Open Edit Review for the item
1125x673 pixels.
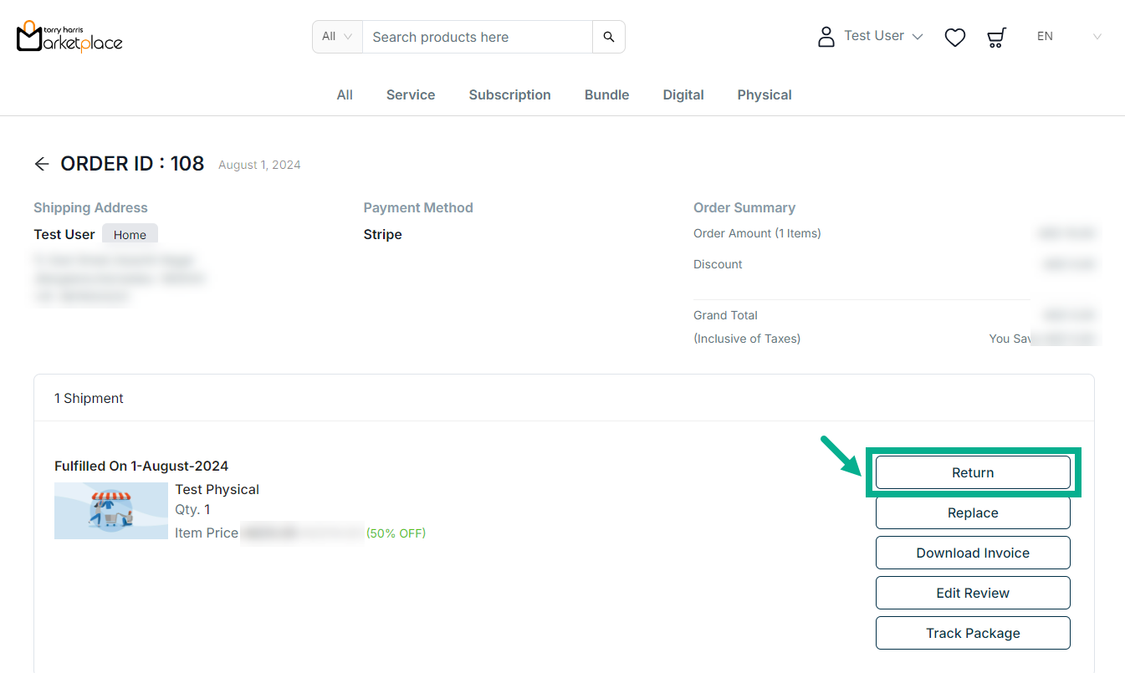(972, 593)
